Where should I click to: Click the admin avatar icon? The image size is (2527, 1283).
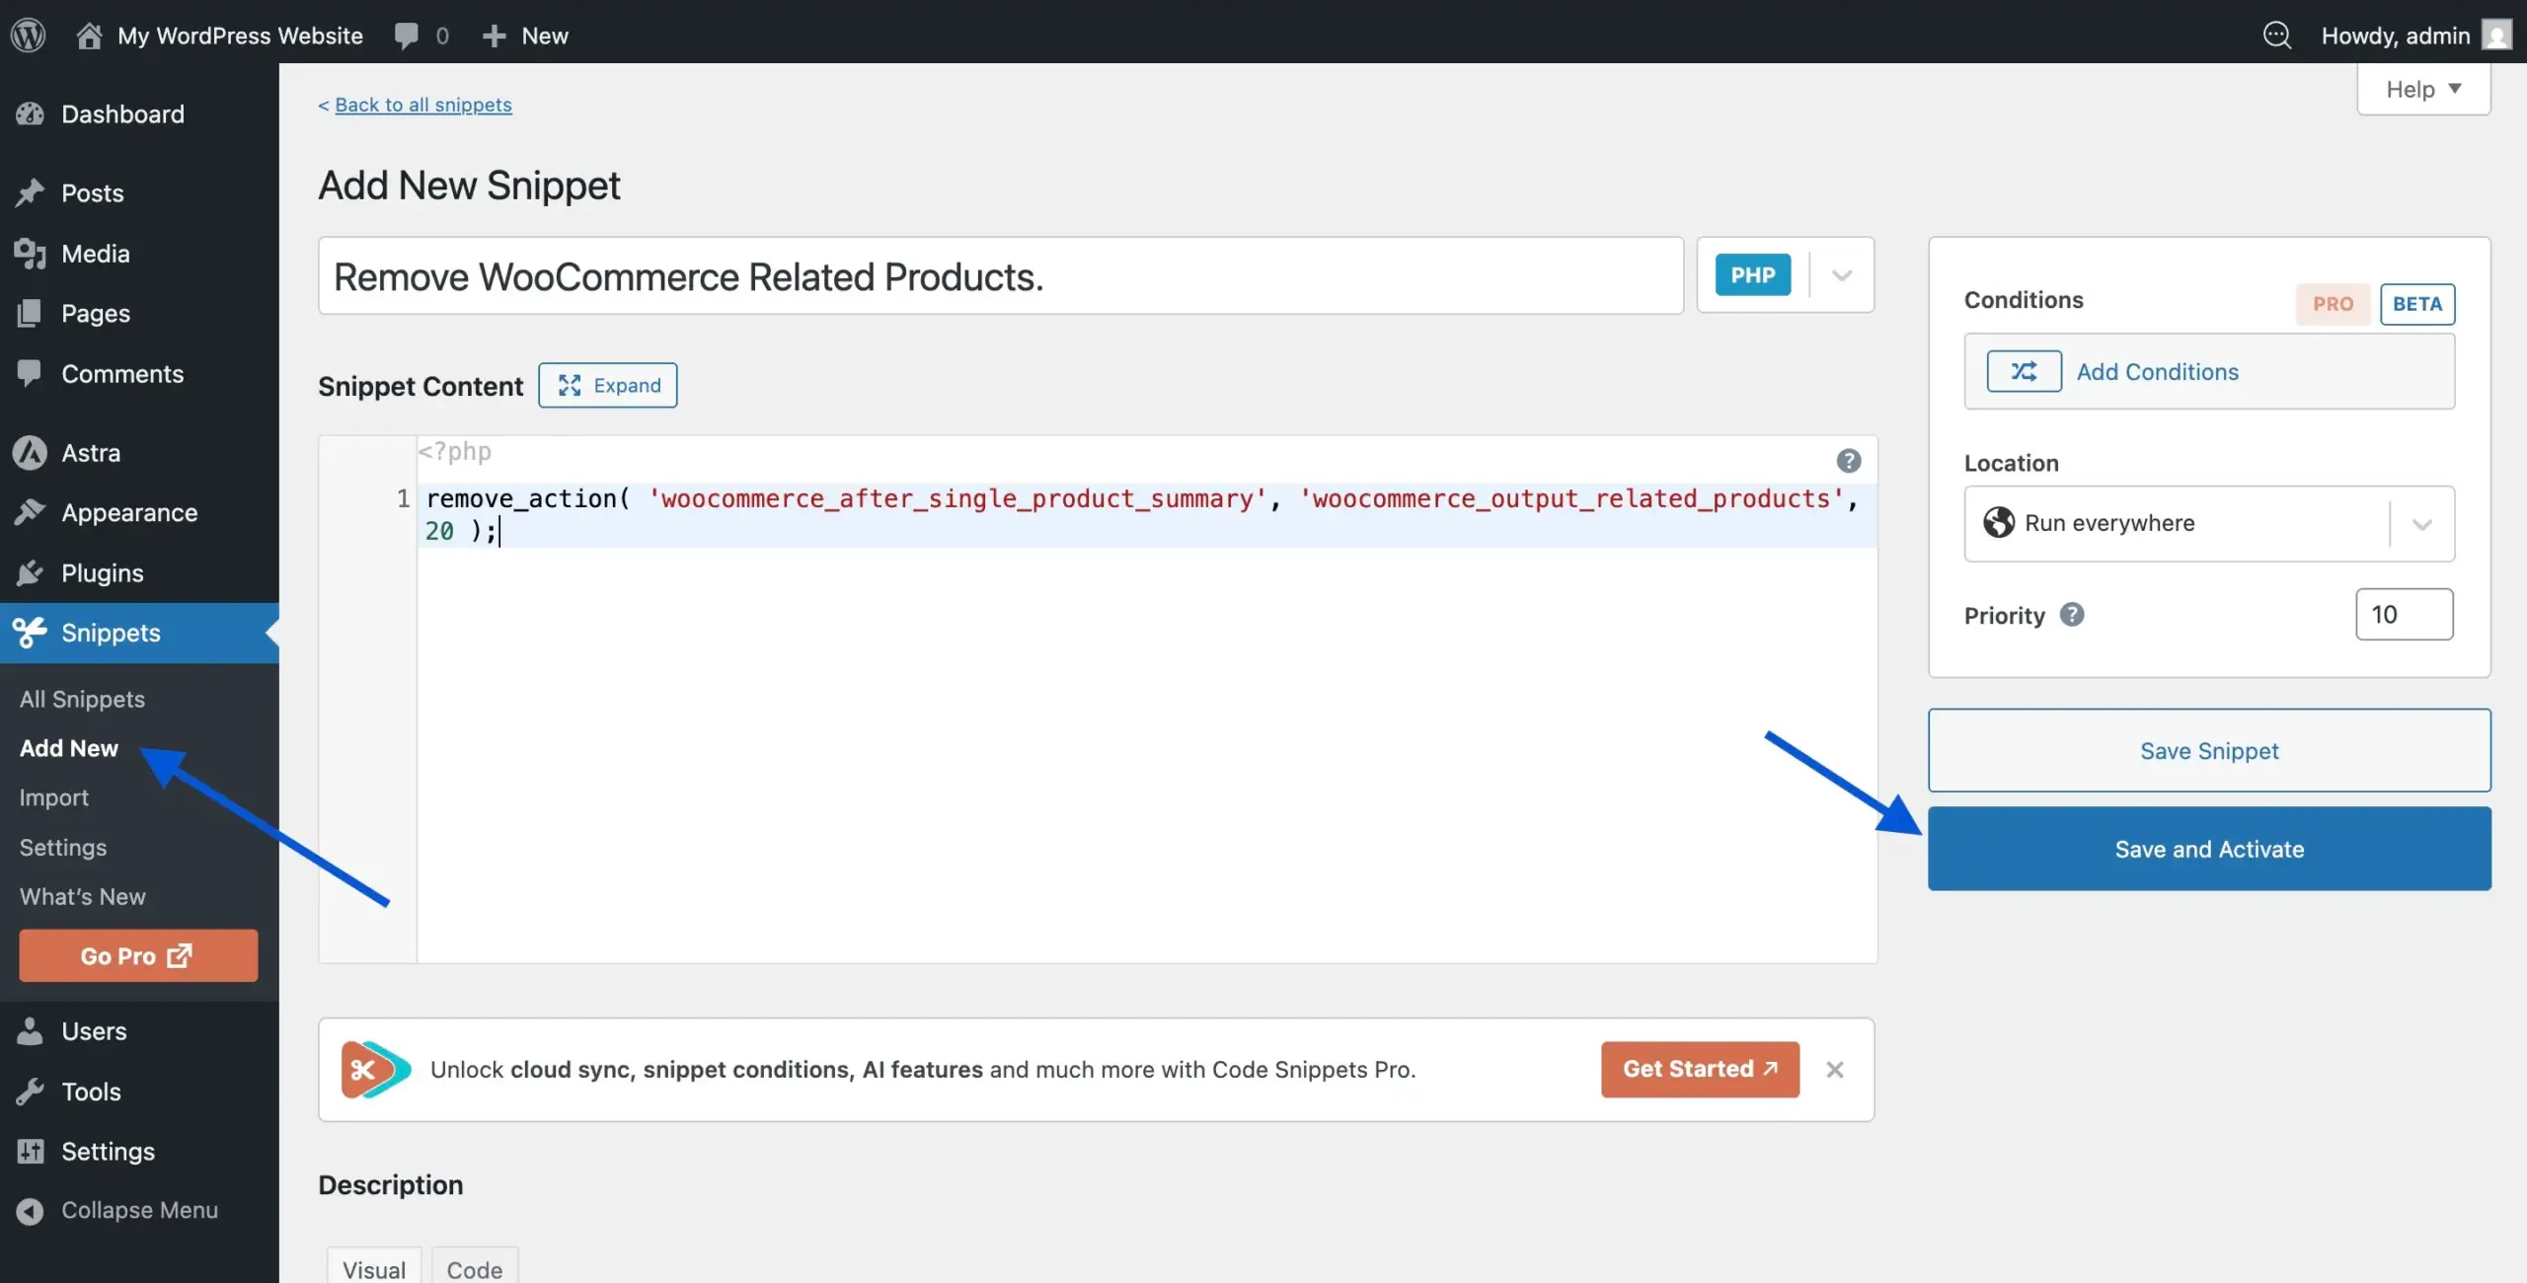2496,36
